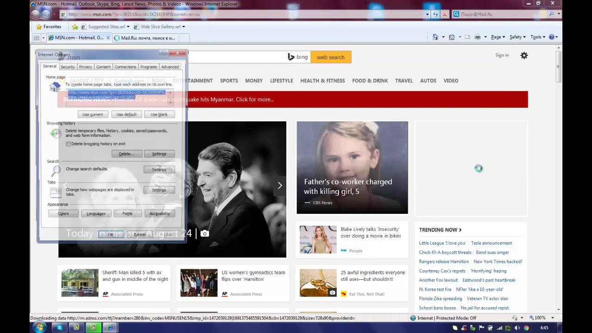Switch to the Programs tab
The width and height of the screenshot is (592, 333).
point(148,67)
